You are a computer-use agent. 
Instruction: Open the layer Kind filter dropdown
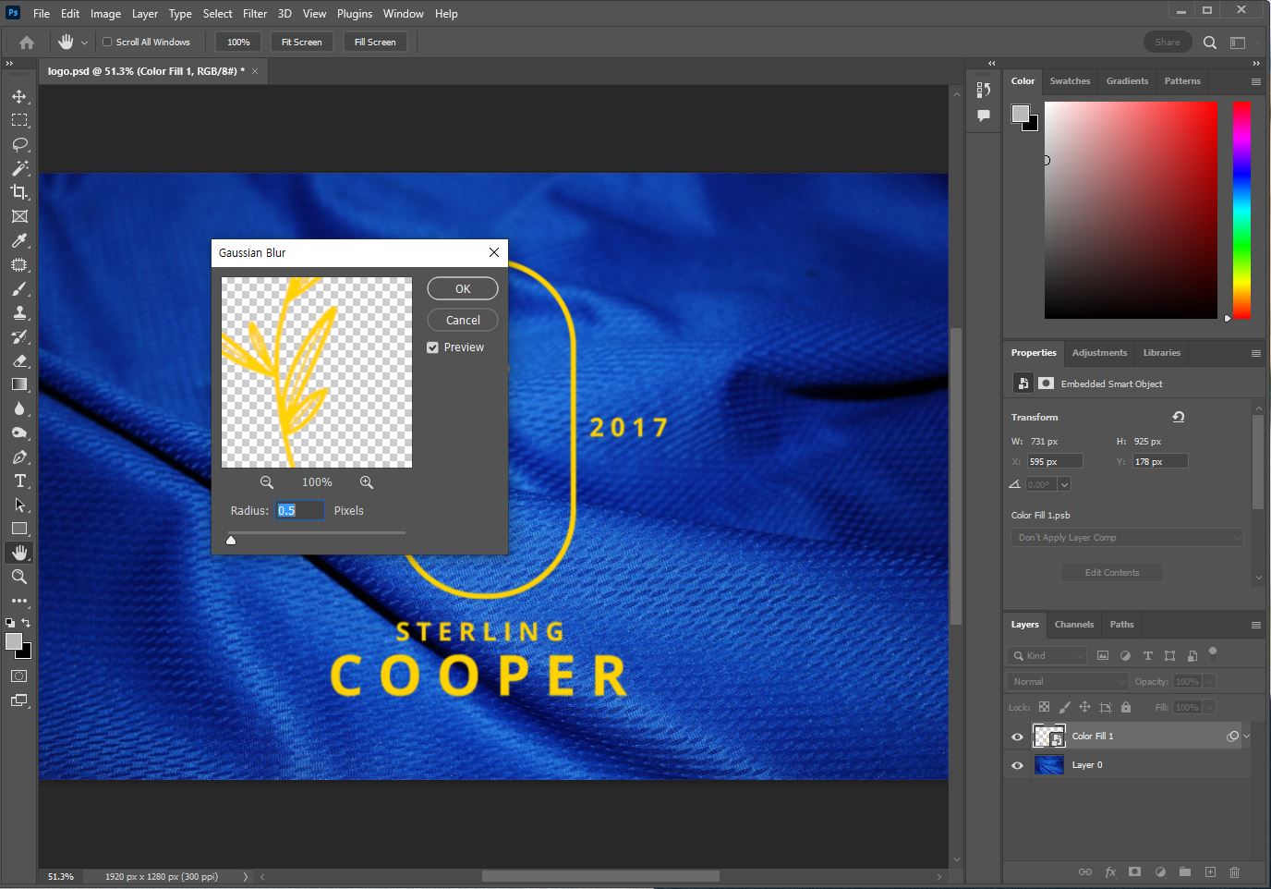pyautogui.click(x=1047, y=655)
